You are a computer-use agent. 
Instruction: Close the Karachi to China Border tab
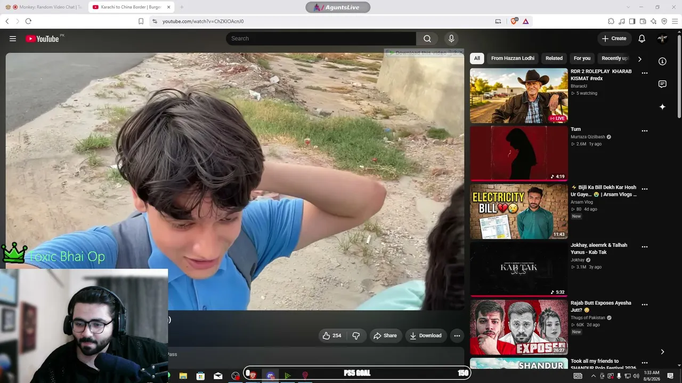click(x=169, y=7)
